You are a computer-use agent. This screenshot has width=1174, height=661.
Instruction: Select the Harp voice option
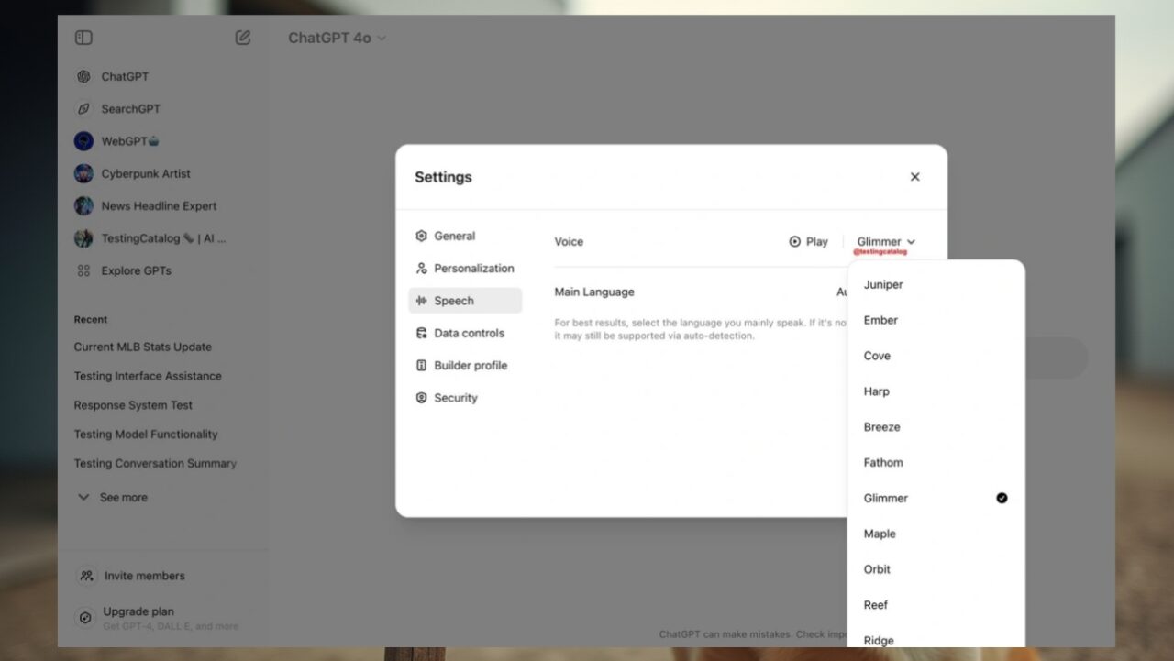click(x=936, y=391)
